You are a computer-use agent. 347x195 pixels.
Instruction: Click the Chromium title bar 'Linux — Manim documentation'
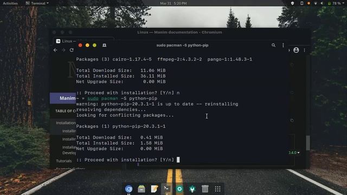pos(179,32)
